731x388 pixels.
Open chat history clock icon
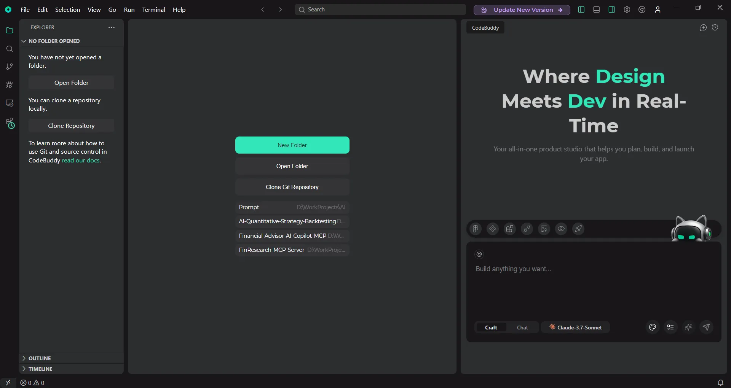coord(715,27)
